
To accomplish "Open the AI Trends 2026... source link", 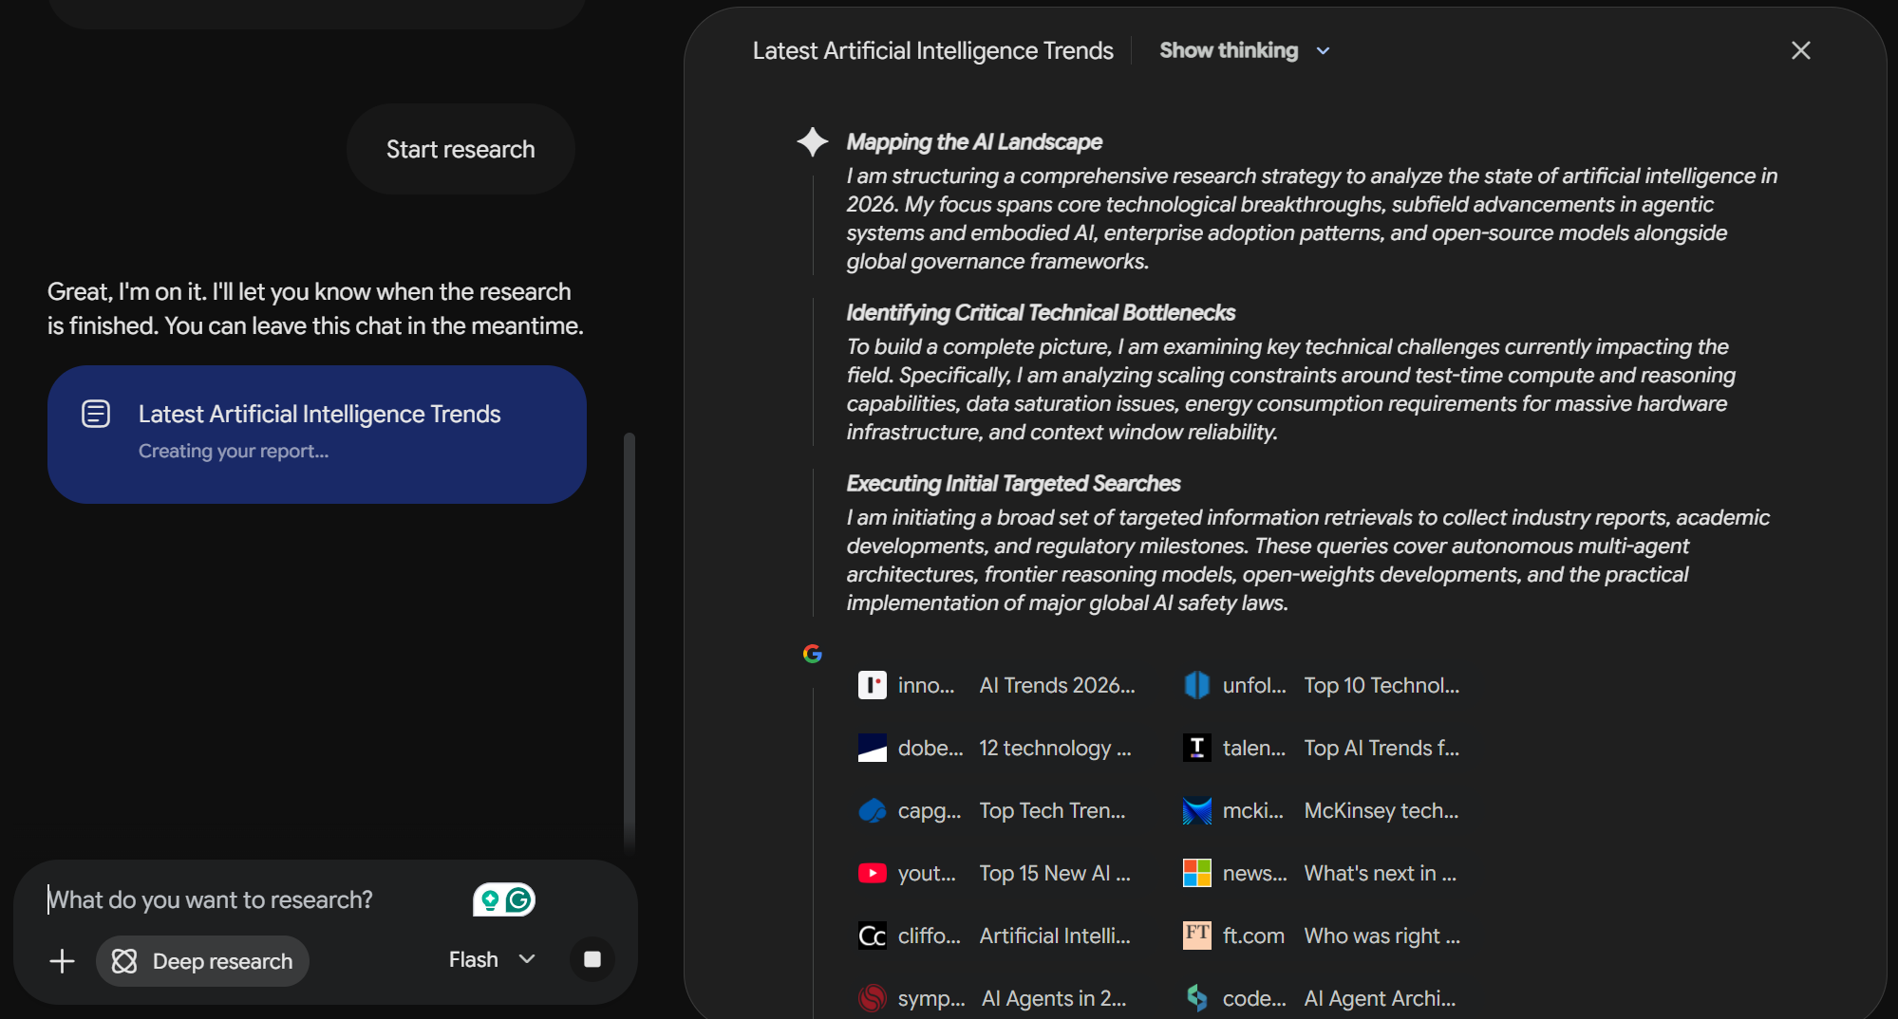I will [1057, 685].
